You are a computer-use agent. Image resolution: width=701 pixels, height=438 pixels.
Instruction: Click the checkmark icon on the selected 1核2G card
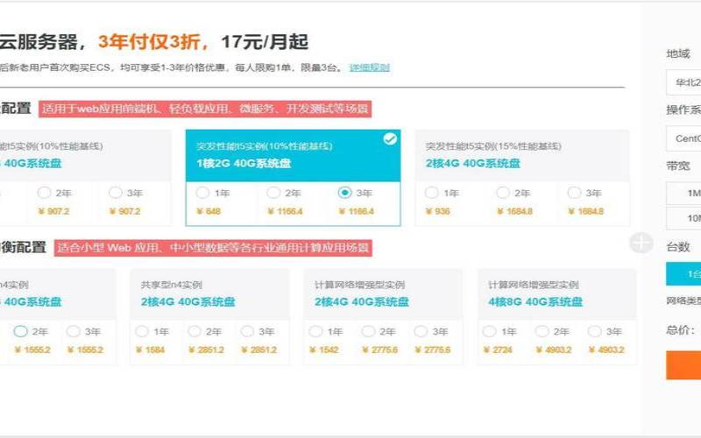tap(390, 139)
